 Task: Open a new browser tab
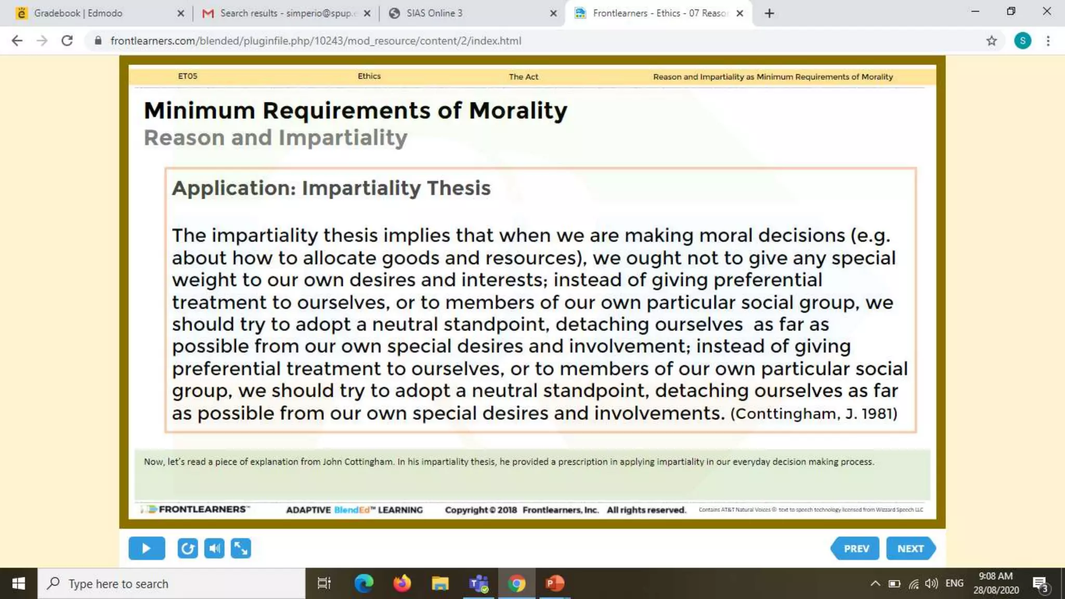[770, 14]
